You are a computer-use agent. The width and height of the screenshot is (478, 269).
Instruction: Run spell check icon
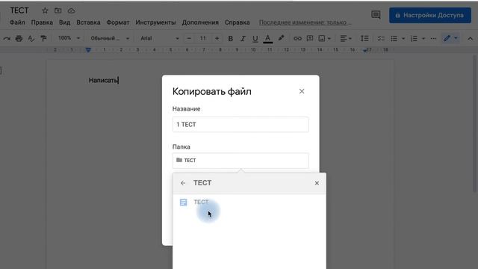pos(31,38)
